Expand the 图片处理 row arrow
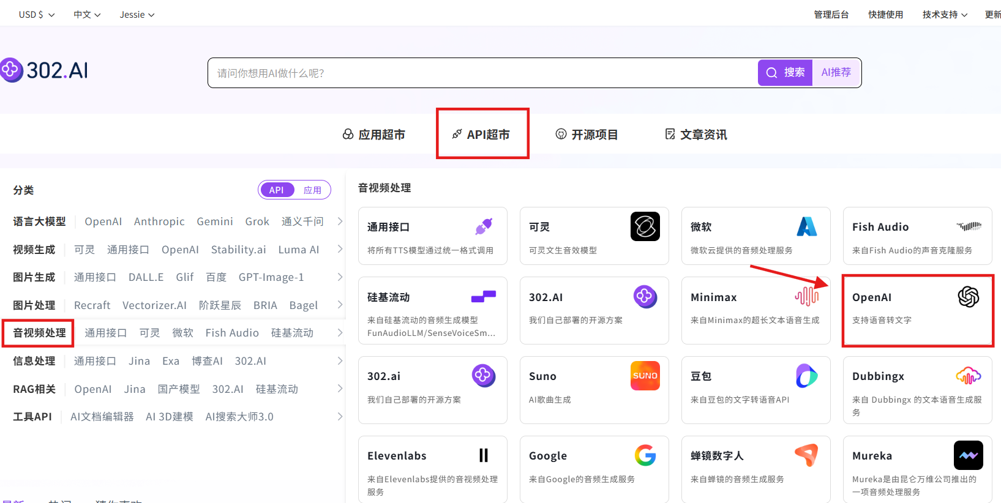Screen dimensions: 1001x503 (340, 305)
